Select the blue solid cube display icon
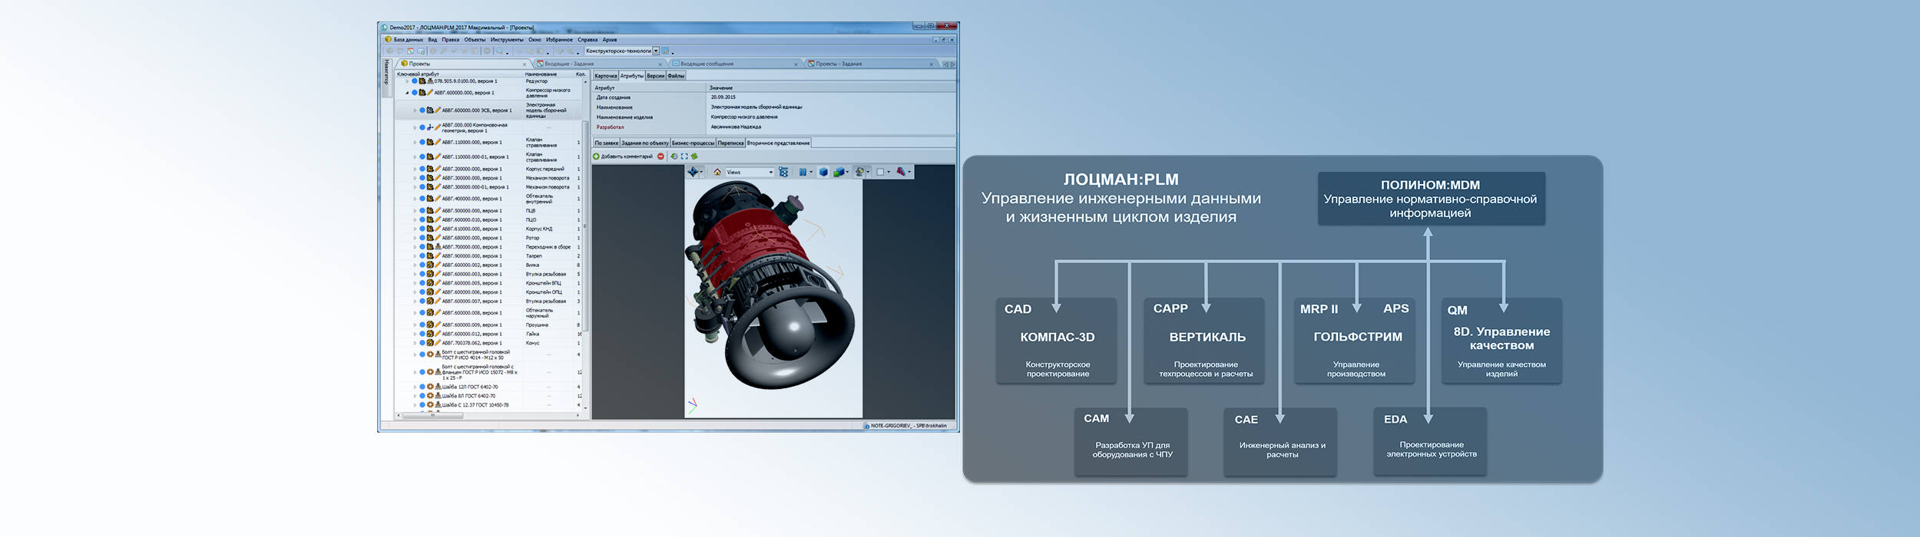Image resolution: width=1920 pixels, height=537 pixels. coord(823,173)
